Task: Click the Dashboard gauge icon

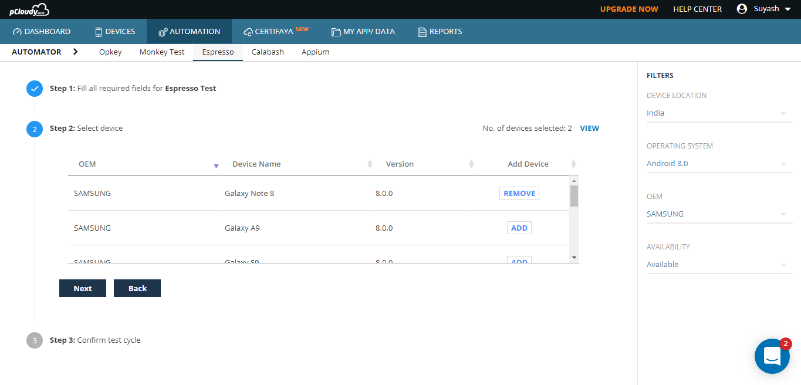Action: point(17,32)
